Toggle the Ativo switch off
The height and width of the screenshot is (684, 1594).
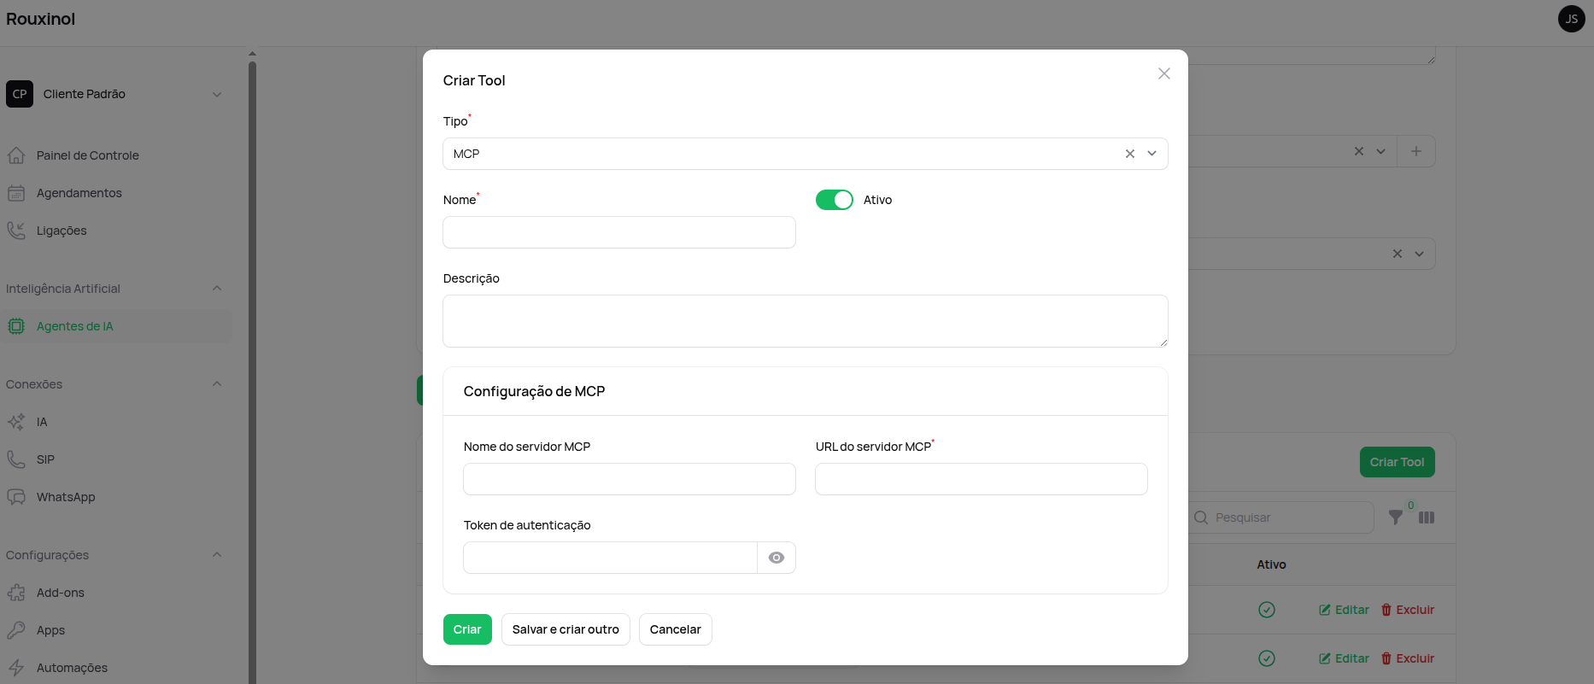coord(835,200)
